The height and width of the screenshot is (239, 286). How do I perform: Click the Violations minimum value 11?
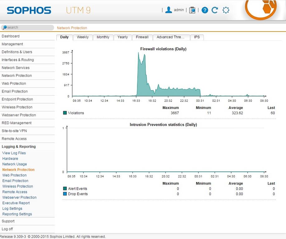(x=209, y=113)
